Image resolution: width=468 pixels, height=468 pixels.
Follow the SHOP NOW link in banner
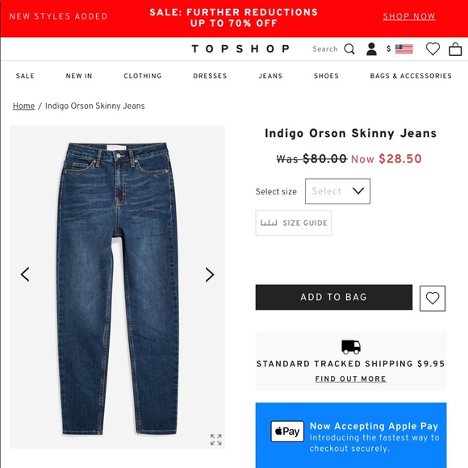coord(409,16)
